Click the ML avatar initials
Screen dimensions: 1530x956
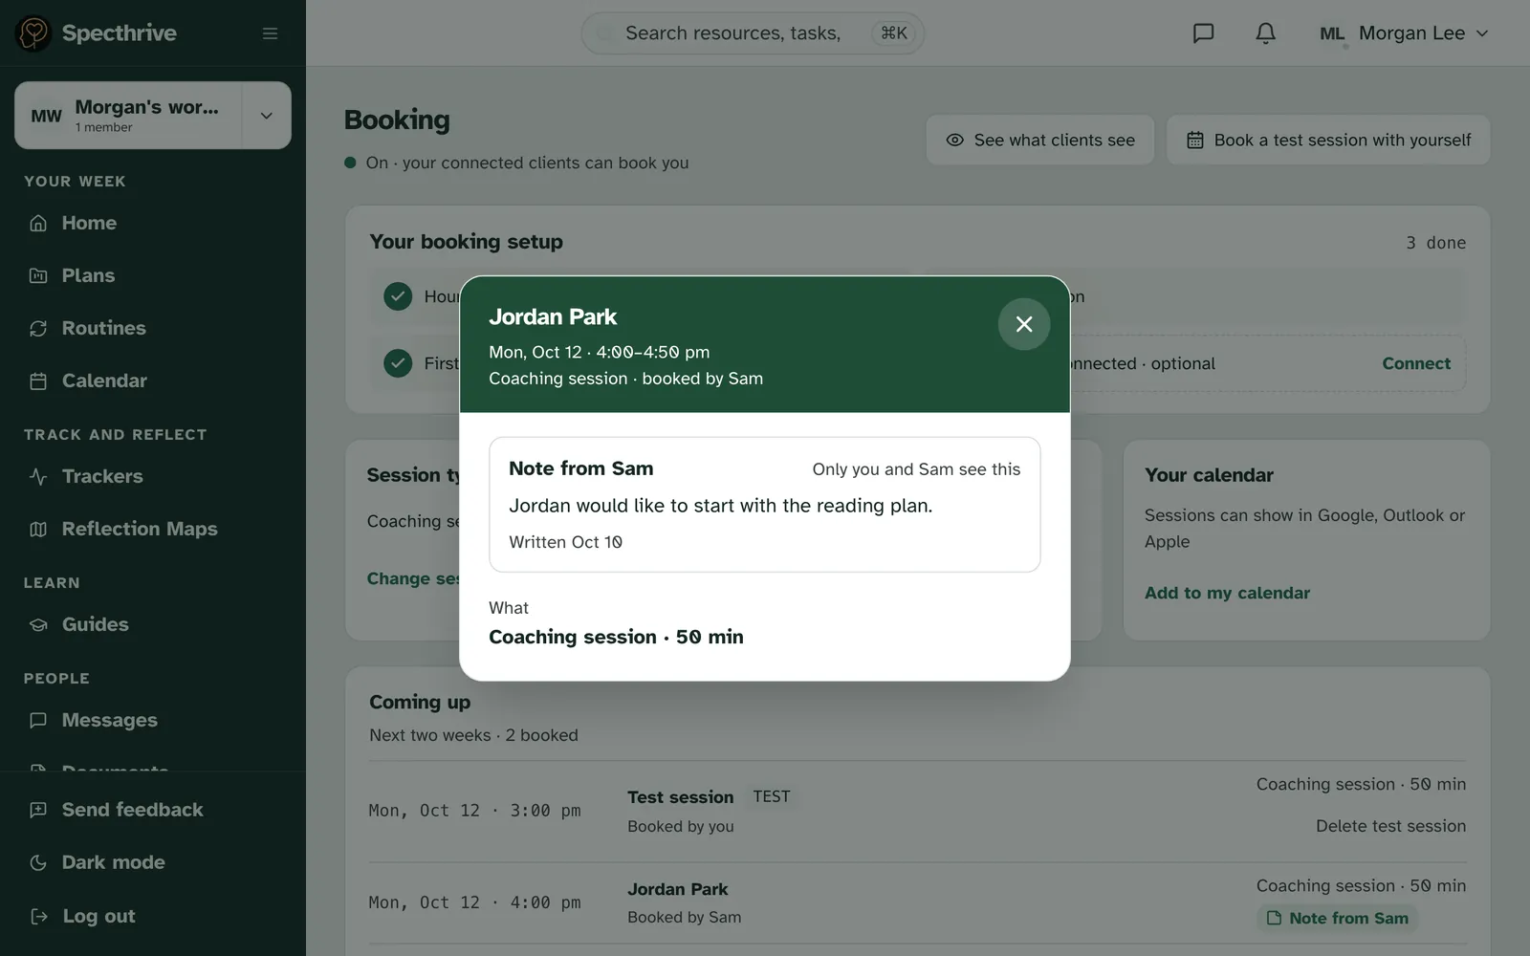point(1332,33)
